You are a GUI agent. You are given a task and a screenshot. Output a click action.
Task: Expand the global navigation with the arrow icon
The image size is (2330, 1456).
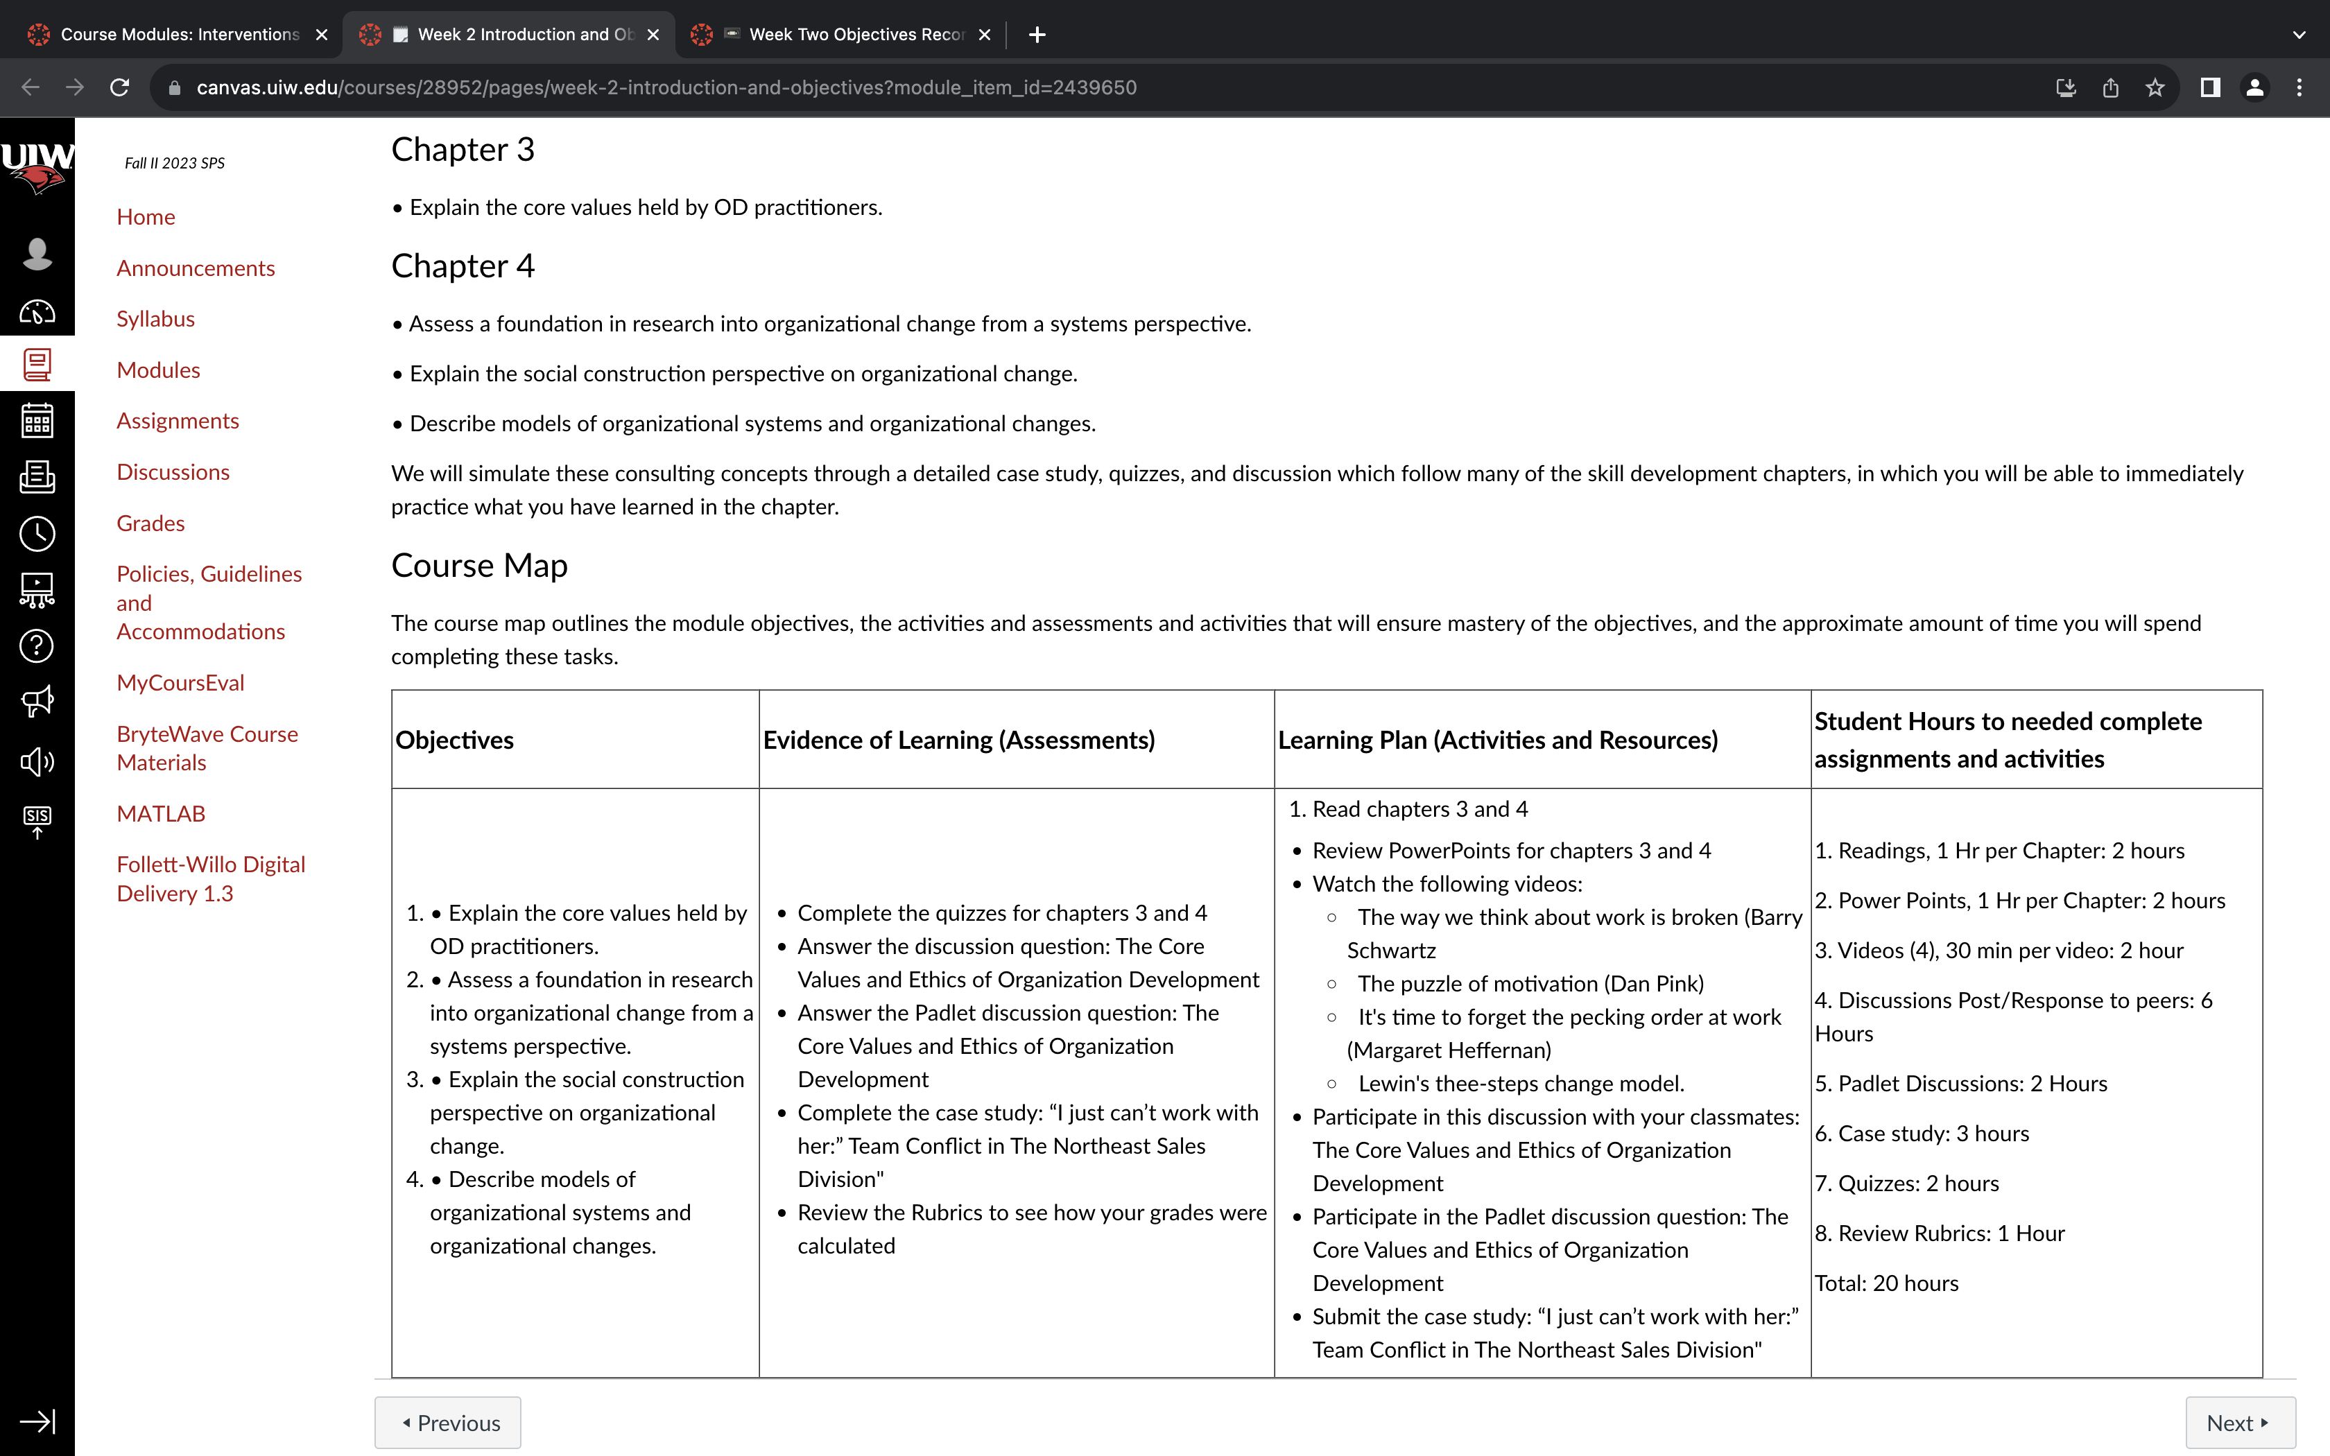point(37,1421)
